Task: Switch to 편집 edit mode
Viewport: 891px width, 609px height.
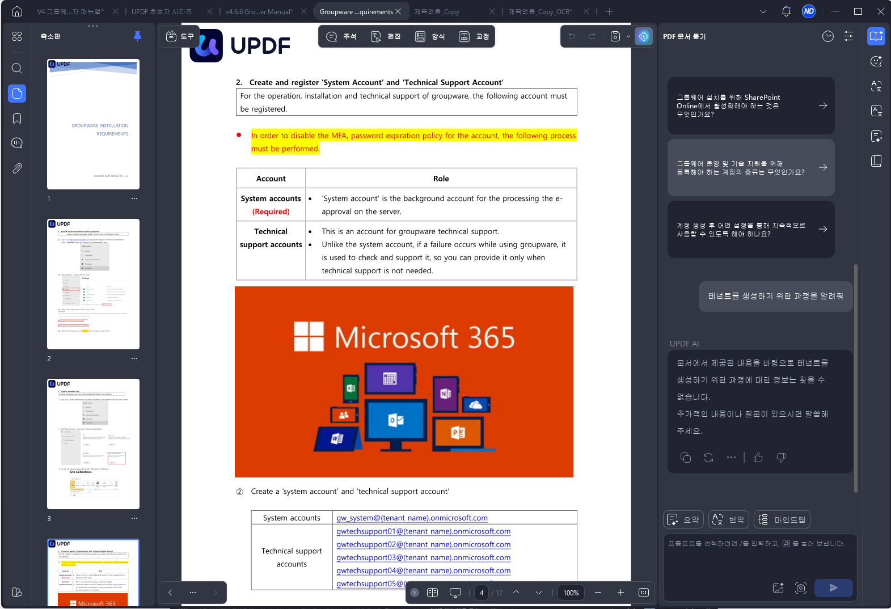Action: (385, 36)
